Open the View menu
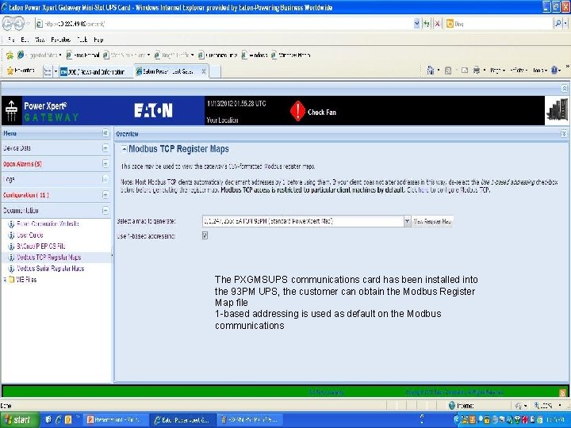This screenshot has height=428, width=571. pyautogui.click(x=40, y=40)
